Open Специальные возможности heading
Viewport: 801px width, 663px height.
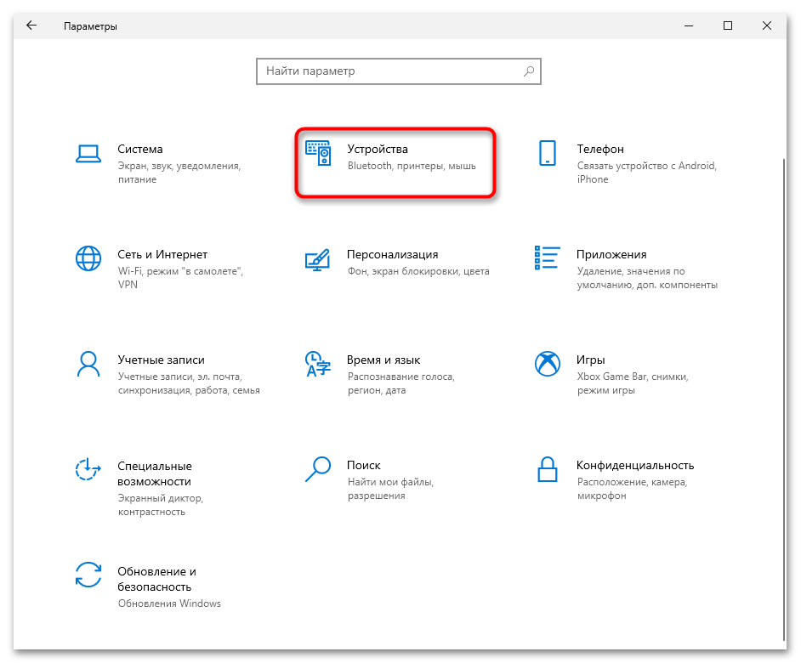coord(154,473)
